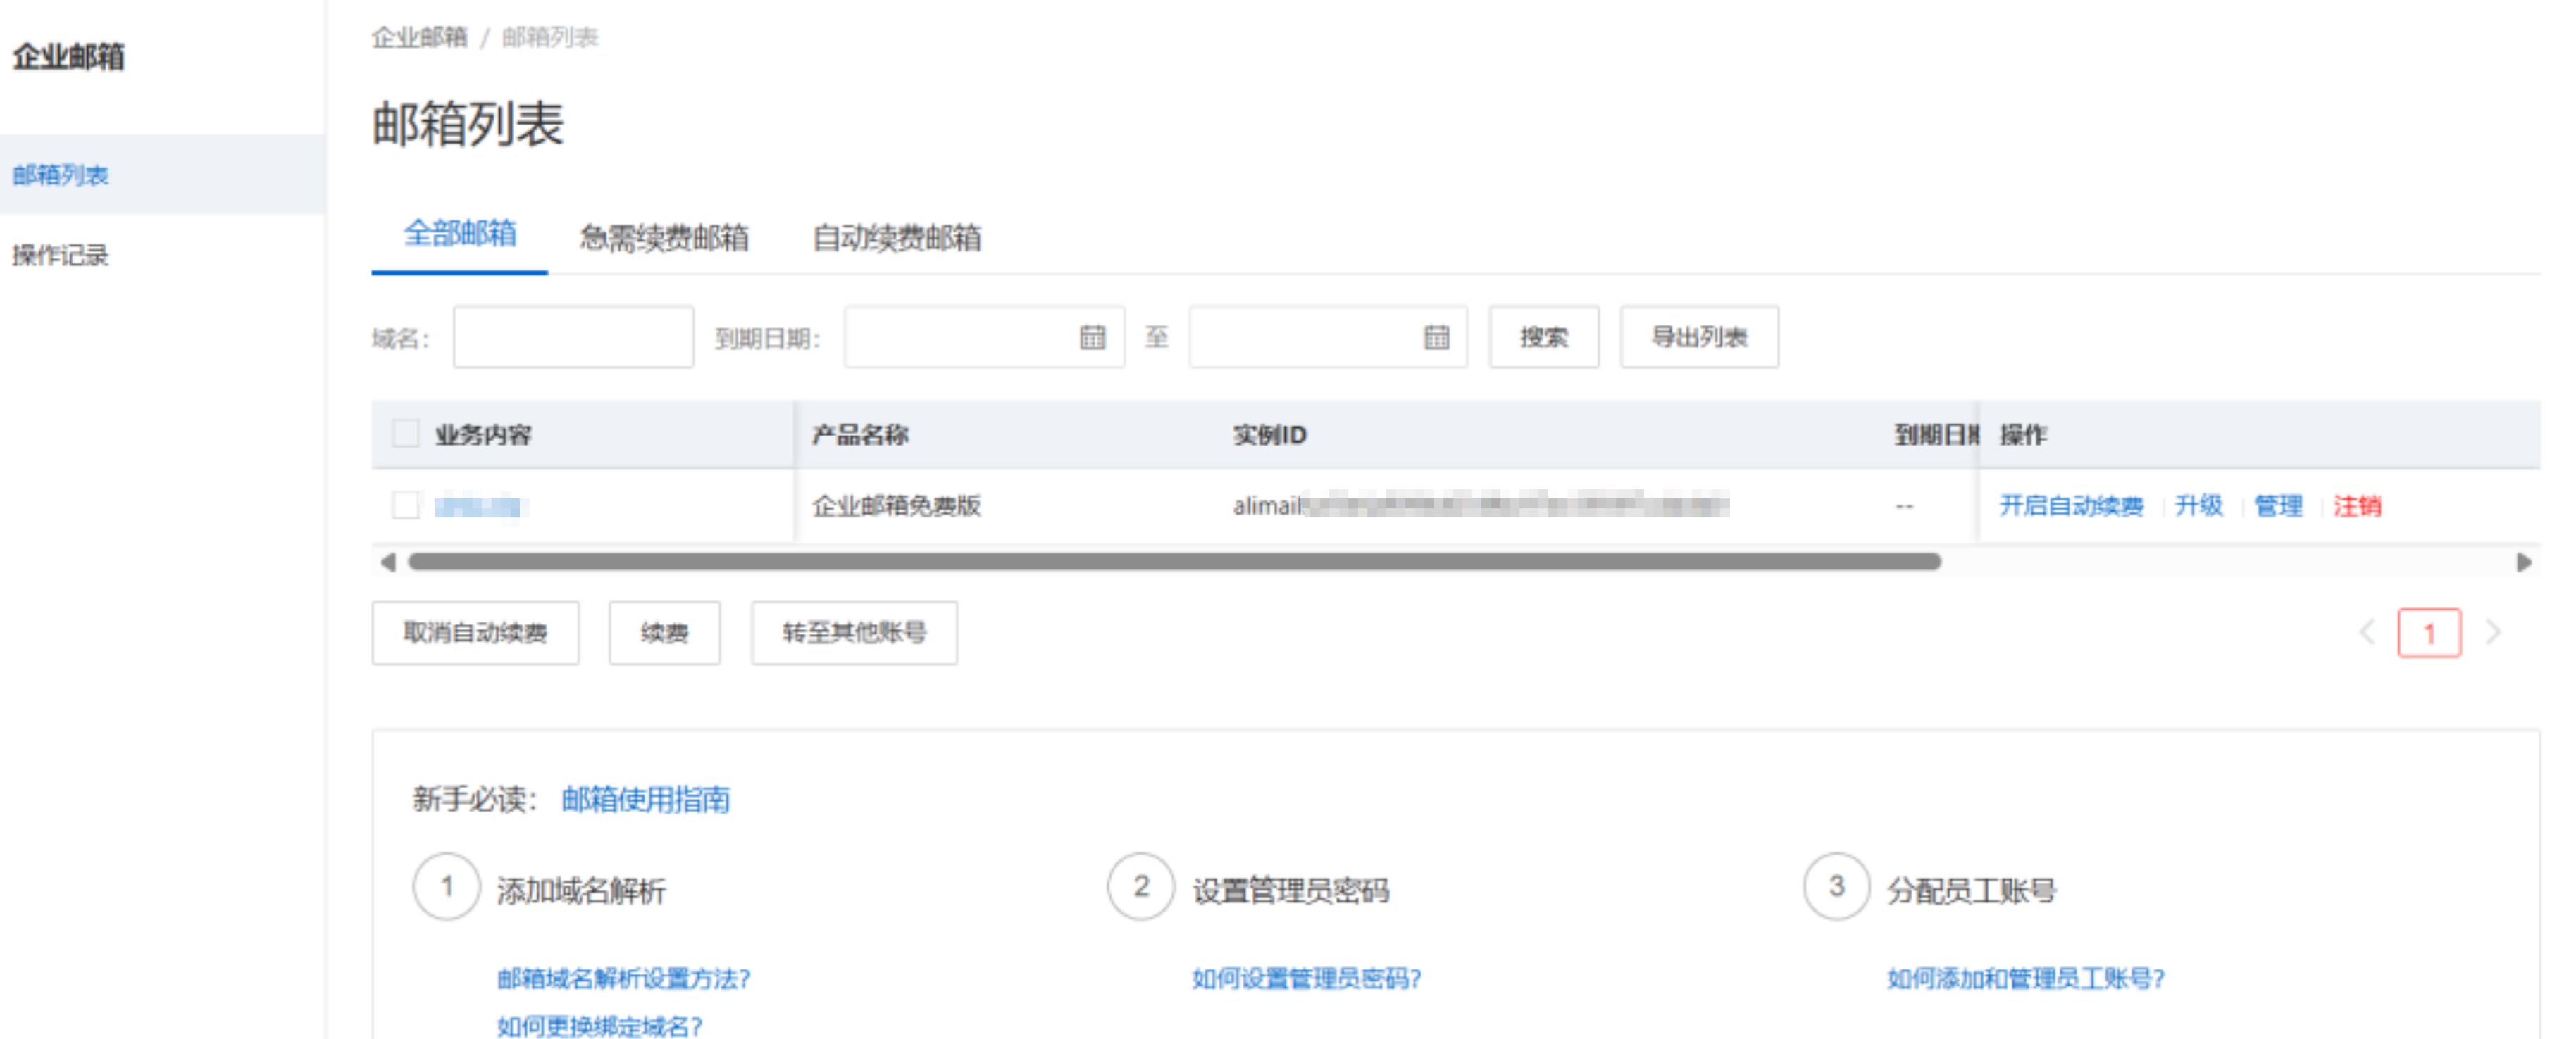
Task: Open 邮箱域名解析设置方法? link
Action: [x=623, y=978]
